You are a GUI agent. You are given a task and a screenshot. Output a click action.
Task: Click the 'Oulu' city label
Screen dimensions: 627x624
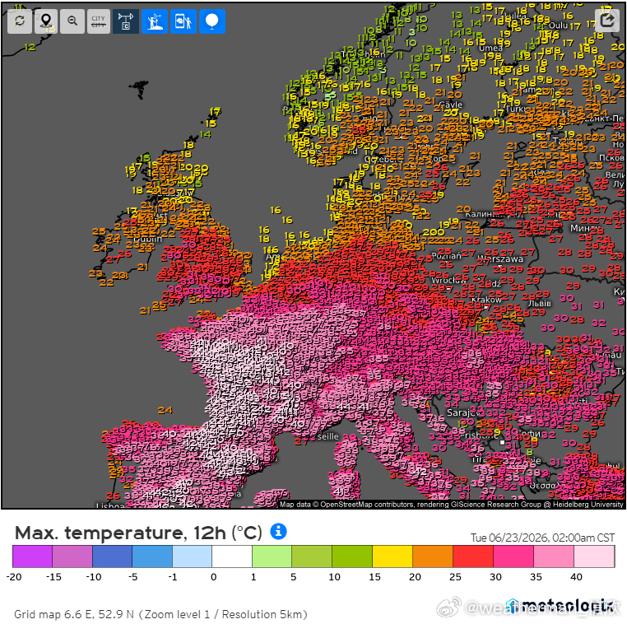pyautogui.click(x=558, y=26)
